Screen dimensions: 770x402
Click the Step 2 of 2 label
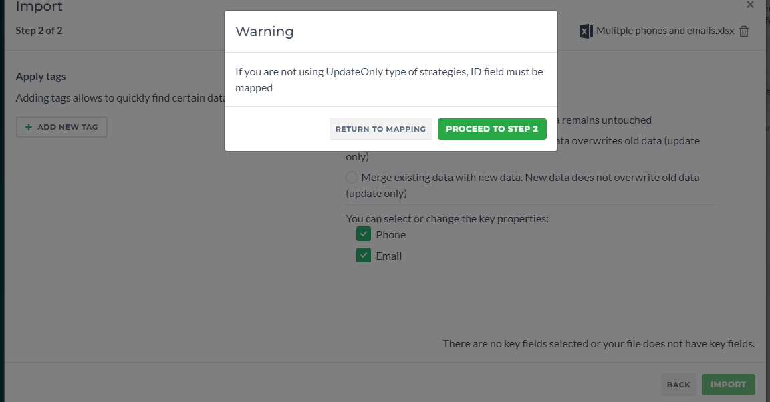click(39, 31)
